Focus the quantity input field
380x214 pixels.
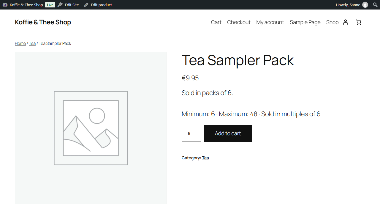191,133
